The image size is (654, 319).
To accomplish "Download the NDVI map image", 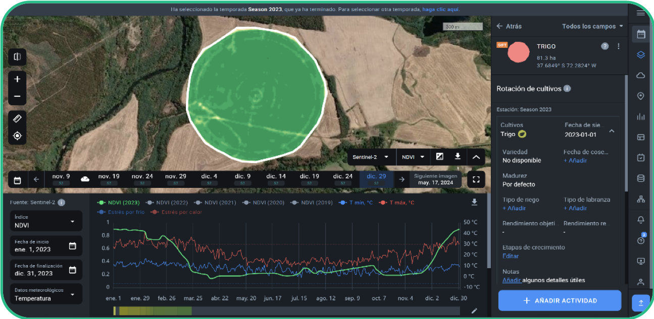I will [458, 157].
